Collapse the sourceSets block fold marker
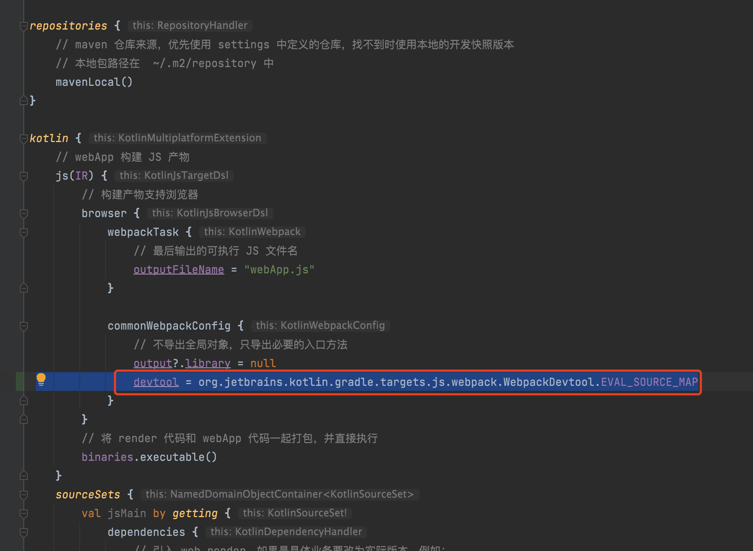Screen dimensions: 753x551 click(x=24, y=495)
